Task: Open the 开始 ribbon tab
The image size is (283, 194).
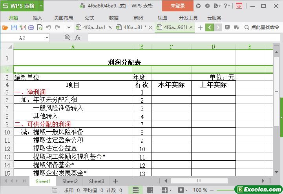Action: pyautogui.click(x=13, y=18)
